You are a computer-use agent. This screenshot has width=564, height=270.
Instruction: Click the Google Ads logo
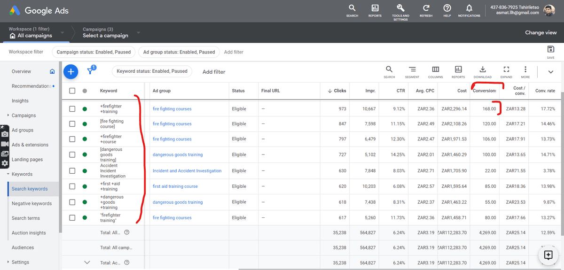[39, 10]
